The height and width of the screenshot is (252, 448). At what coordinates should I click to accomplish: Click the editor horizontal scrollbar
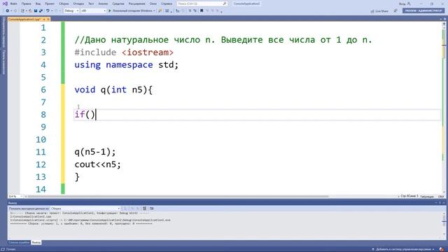pyautogui.click(x=178, y=197)
